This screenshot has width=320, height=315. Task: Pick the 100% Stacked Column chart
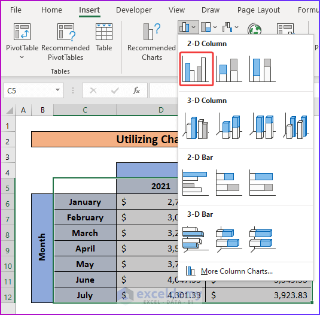[263, 69]
